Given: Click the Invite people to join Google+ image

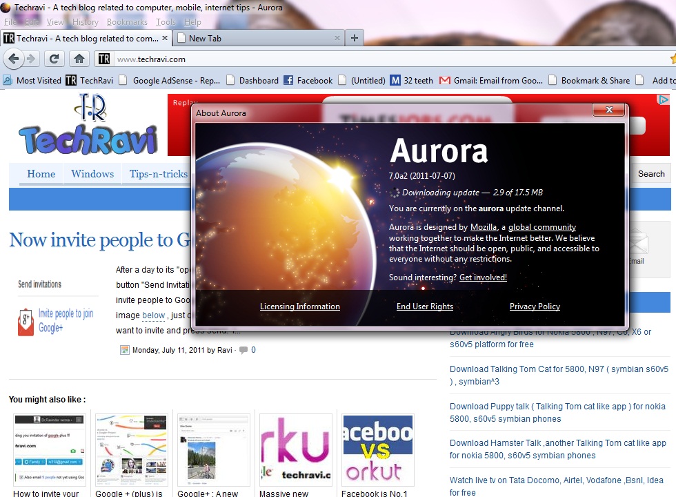Looking at the screenshot, I should tap(56, 321).
